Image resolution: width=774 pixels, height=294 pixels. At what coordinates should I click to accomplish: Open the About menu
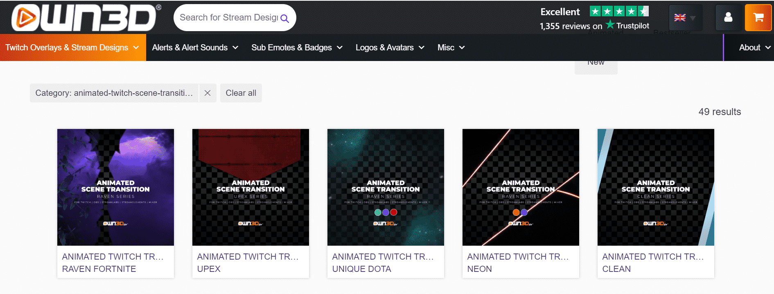[x=754, y=47]
